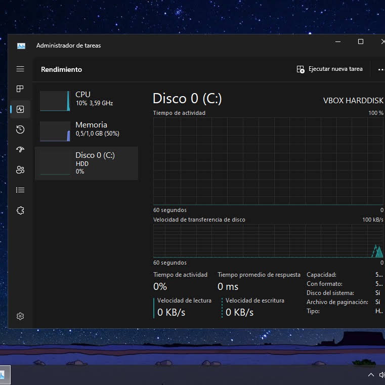Image resolution: width=385 pixels, height=385 pixels.
Task: Click the Tiempo de actividad graph
Action: tap(268, 161)
